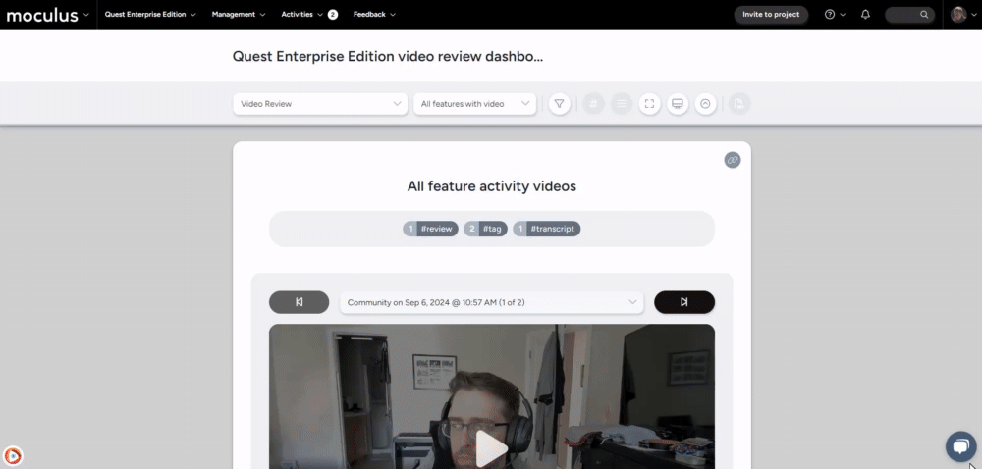982x469 pixels.
Task: Play the community video
Action: (x=491, y=447)
